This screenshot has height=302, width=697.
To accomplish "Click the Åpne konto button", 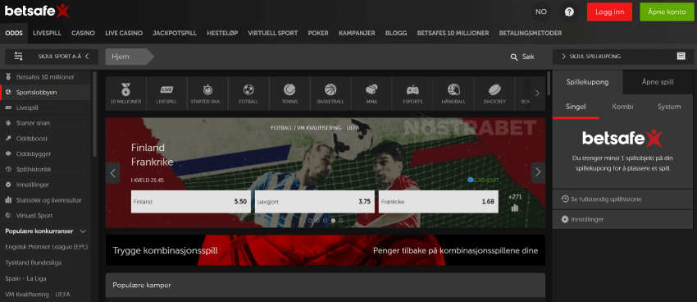I will [x=667, y=12].
